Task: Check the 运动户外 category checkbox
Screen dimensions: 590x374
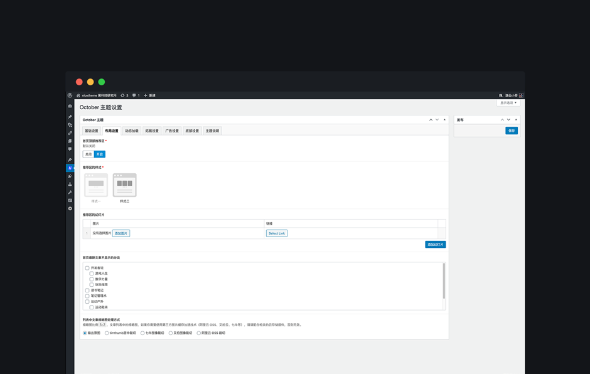Action: [x=87, y=302]
